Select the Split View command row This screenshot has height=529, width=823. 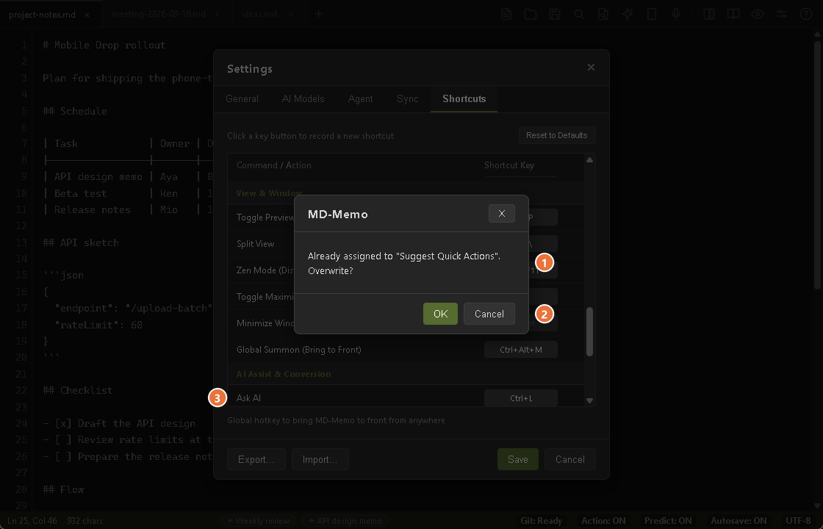coord(406,244)
